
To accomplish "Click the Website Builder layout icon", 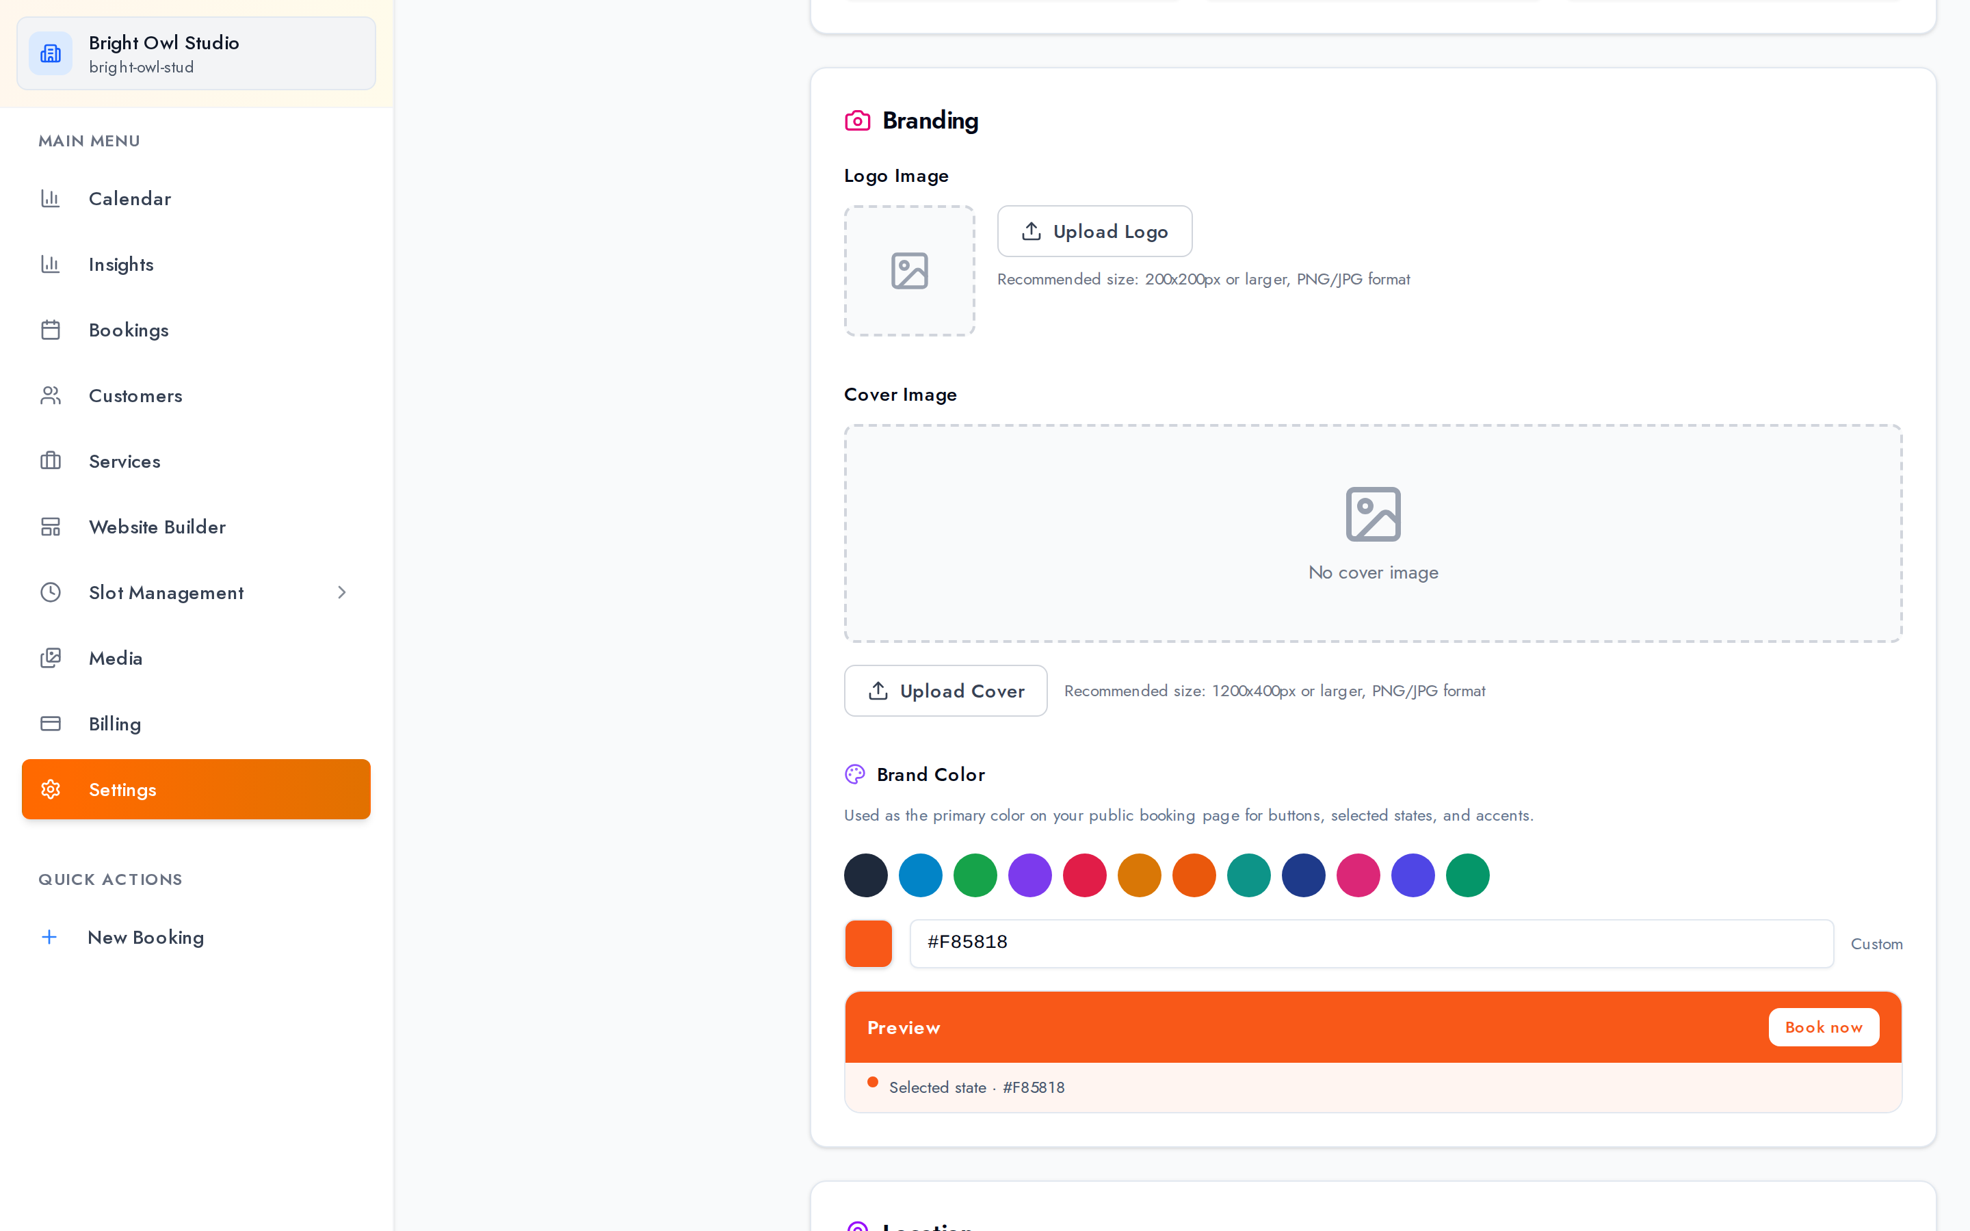I will point(51,527).
